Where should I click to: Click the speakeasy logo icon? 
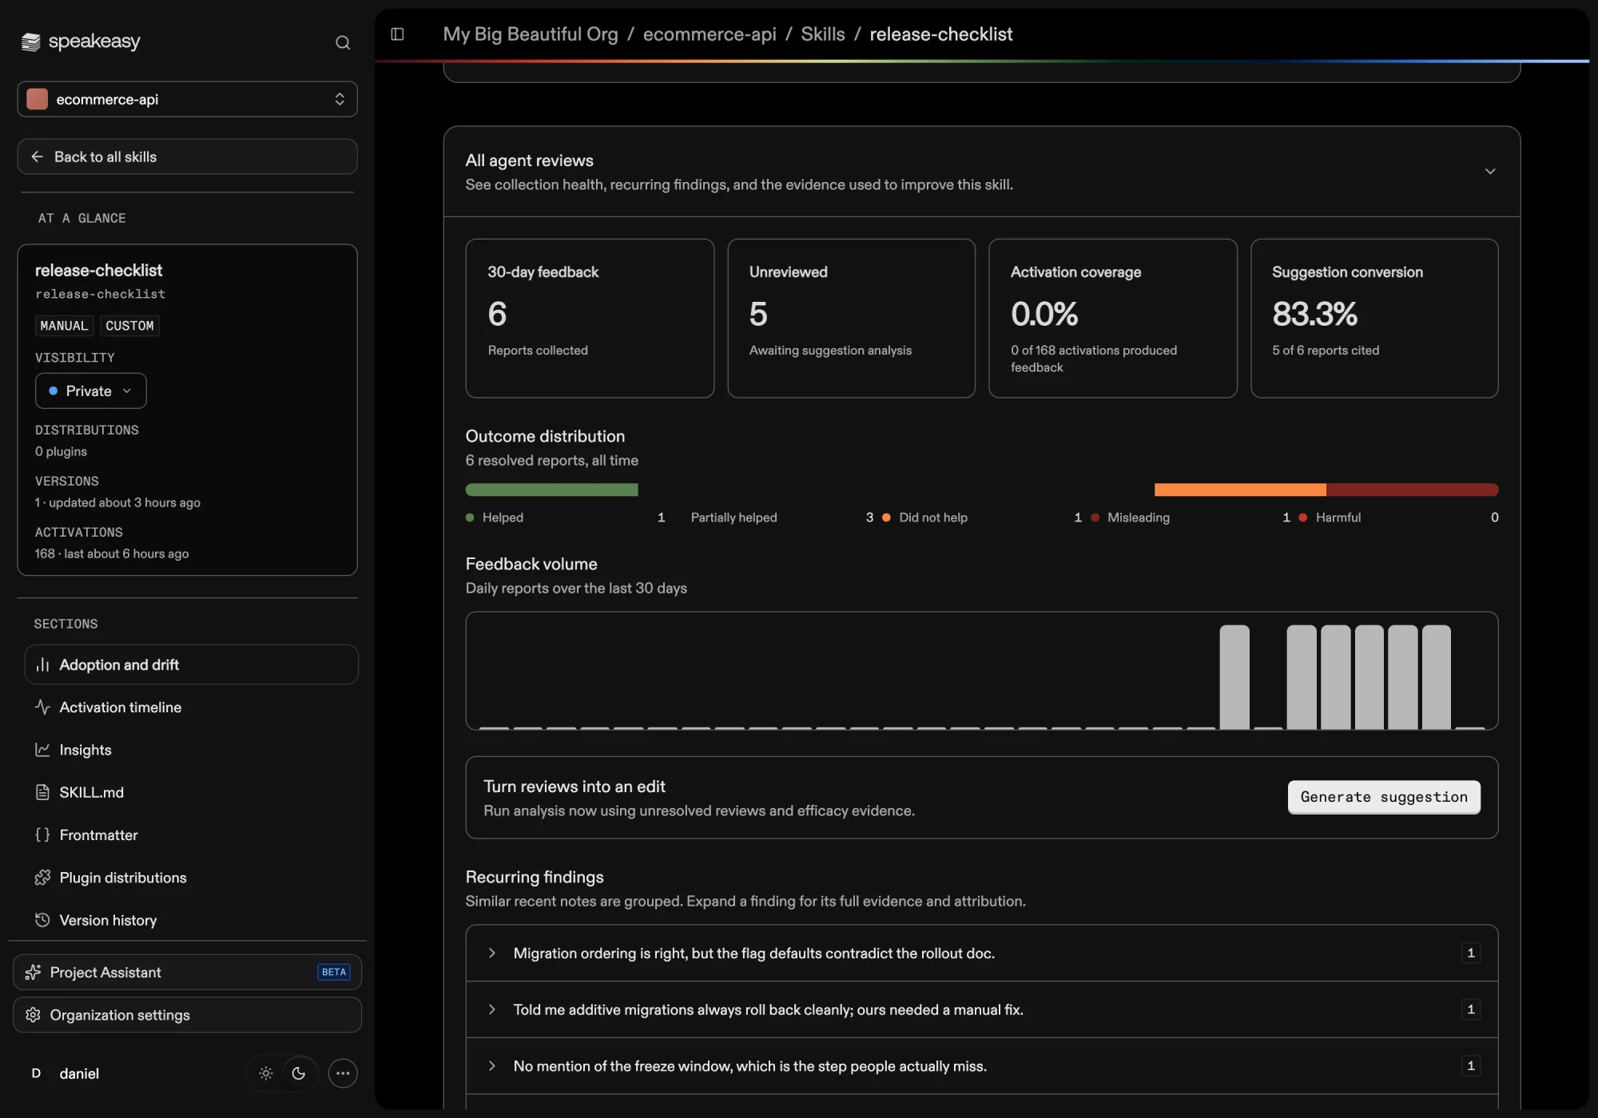click(x=30, y=42)
